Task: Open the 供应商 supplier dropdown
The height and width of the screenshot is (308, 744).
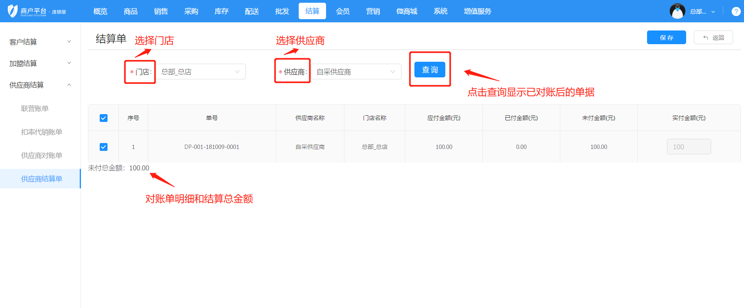Action: (356, 72)
